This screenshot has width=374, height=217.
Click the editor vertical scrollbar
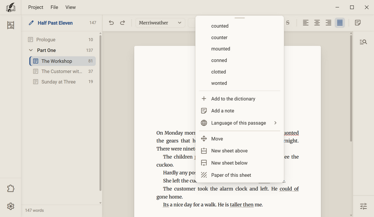351,88
